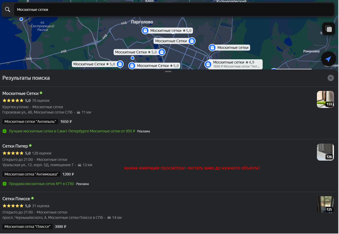Image resolution: width=339 pixels, height=234 pixels.
Task: Select map pin rated 4,9
Action: [208, 64]
